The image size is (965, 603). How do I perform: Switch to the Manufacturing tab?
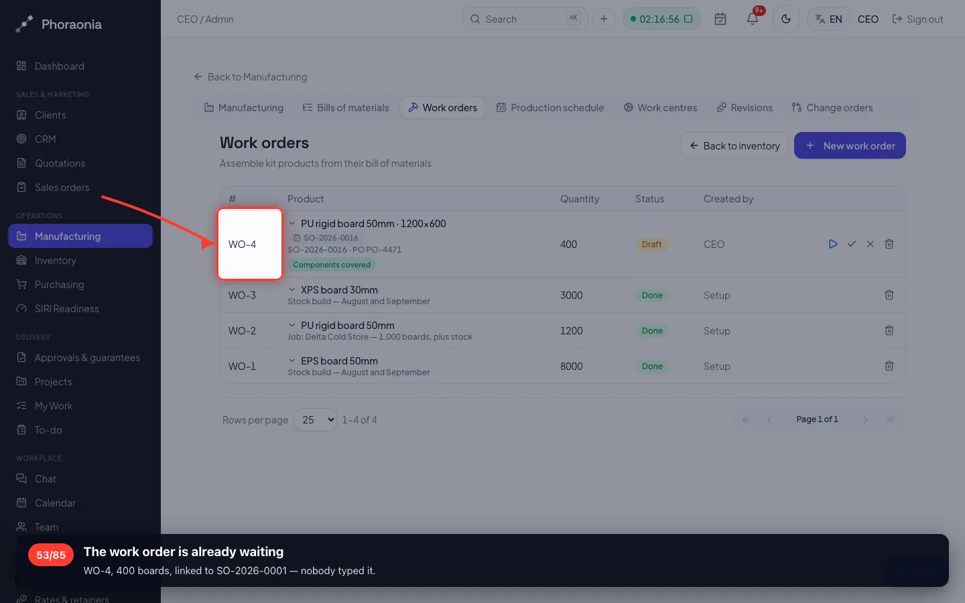click(244, 107)
